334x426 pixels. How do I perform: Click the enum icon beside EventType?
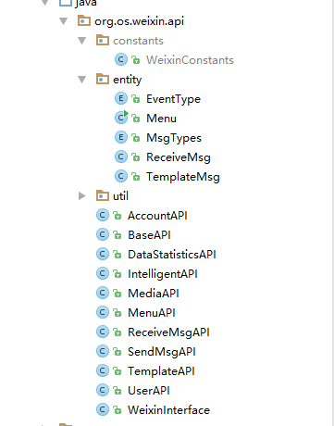click(x=121, y=98)
